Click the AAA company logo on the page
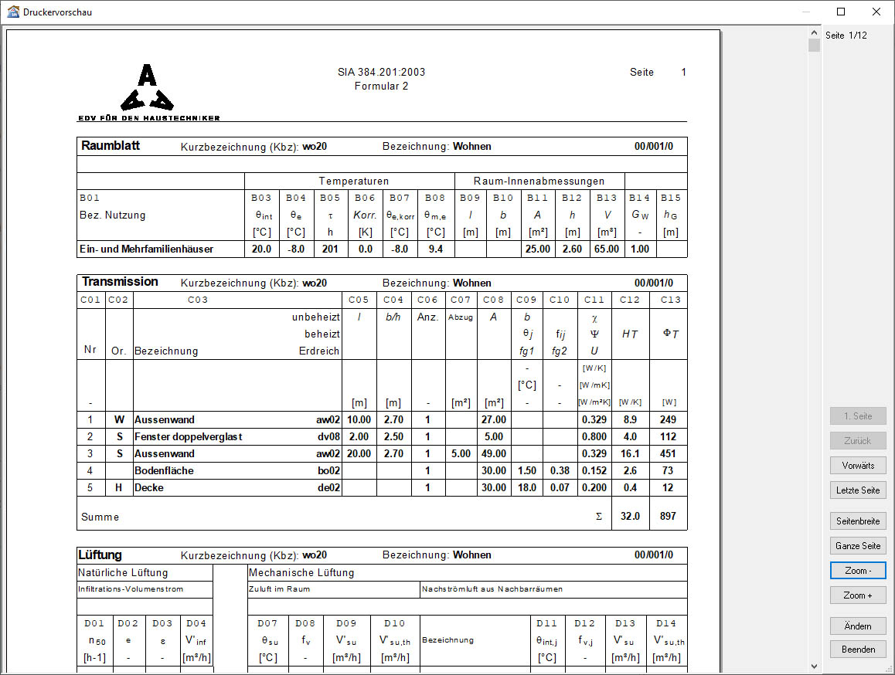The height and width of the screenshot is (675, 895). coord(148,87)
